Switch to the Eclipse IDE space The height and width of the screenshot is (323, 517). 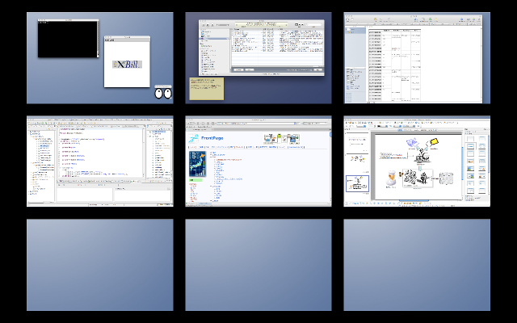100,161
